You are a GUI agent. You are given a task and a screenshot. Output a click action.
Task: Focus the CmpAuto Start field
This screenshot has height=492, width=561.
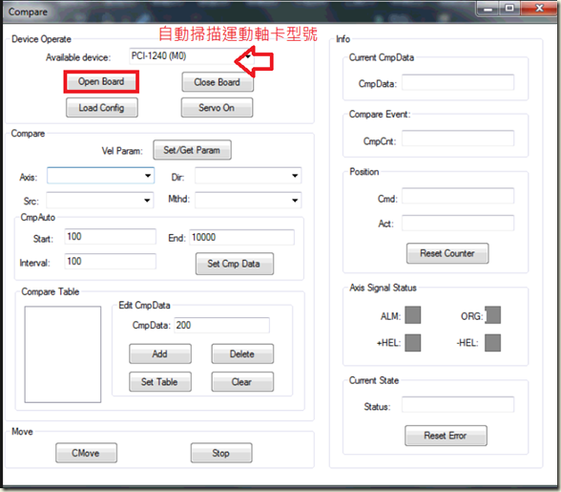(111, 237)
